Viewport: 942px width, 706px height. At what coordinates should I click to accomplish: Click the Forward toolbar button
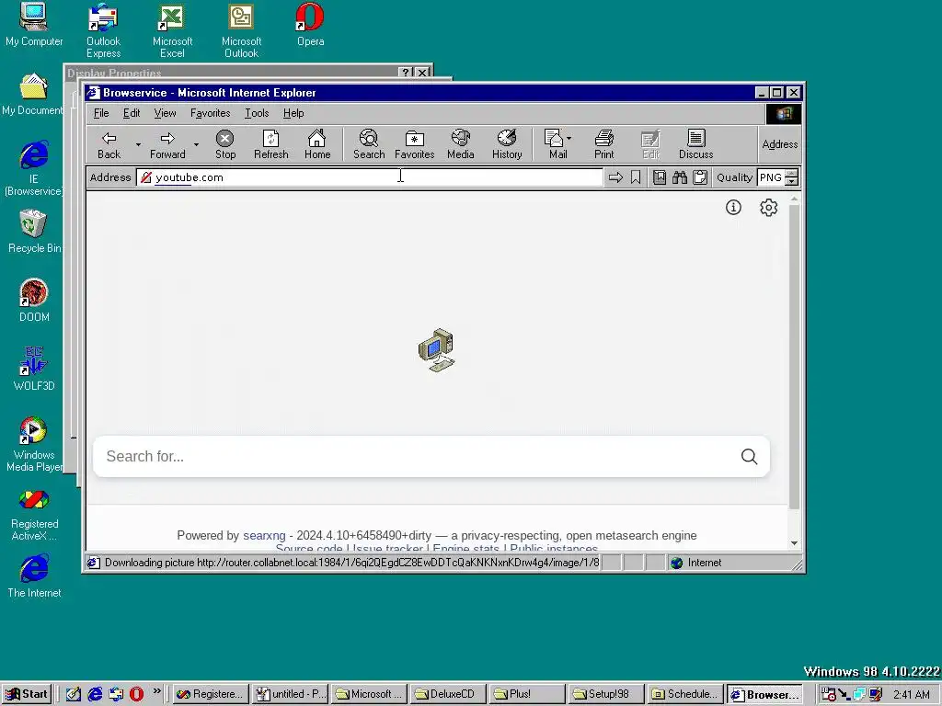(x=167, y=144)
